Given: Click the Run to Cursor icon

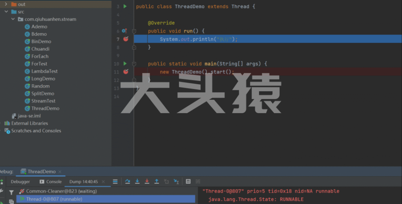Looking at the screenshot, I should coord(176,182).
